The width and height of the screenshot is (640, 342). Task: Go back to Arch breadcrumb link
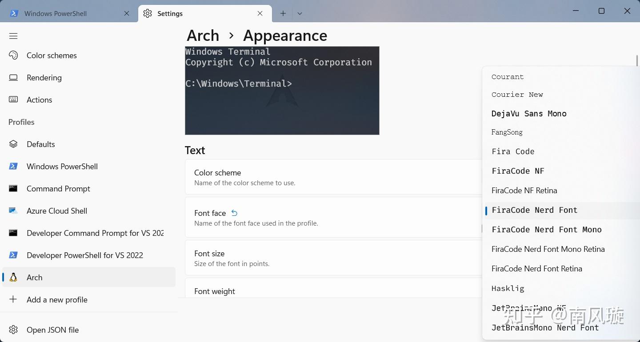point(203,36)
